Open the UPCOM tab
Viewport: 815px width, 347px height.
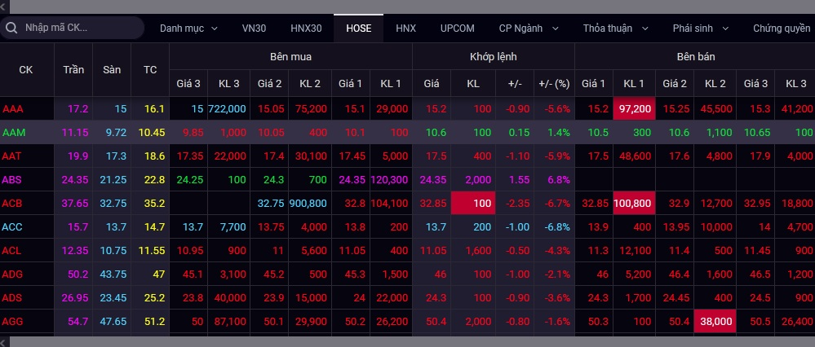pyautogui.click(x=457, y=28)
